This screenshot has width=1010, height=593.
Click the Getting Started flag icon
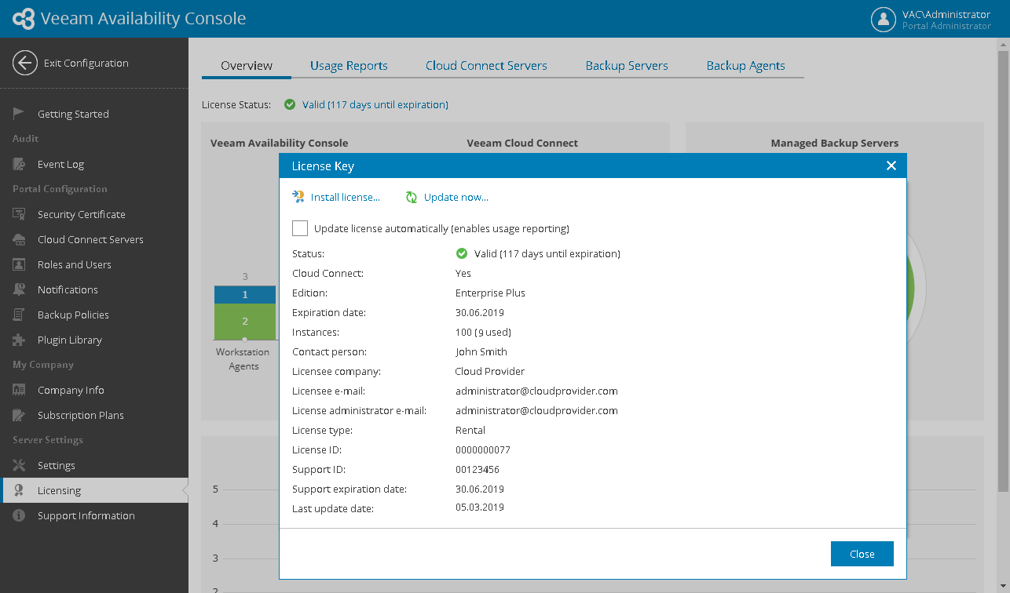[20, 114]
